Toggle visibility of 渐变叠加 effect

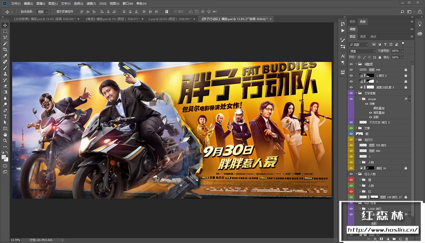pyautogui.click(x=371, y=113)
